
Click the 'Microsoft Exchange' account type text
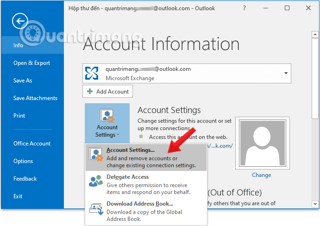(130, 78)
